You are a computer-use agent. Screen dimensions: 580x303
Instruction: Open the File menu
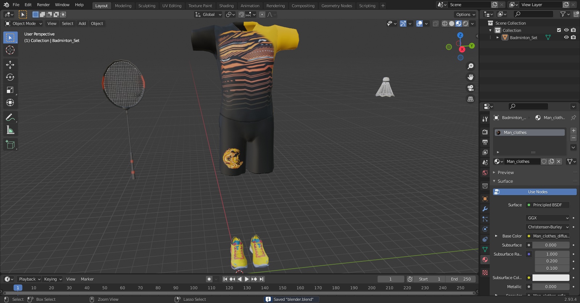point(16,5)
